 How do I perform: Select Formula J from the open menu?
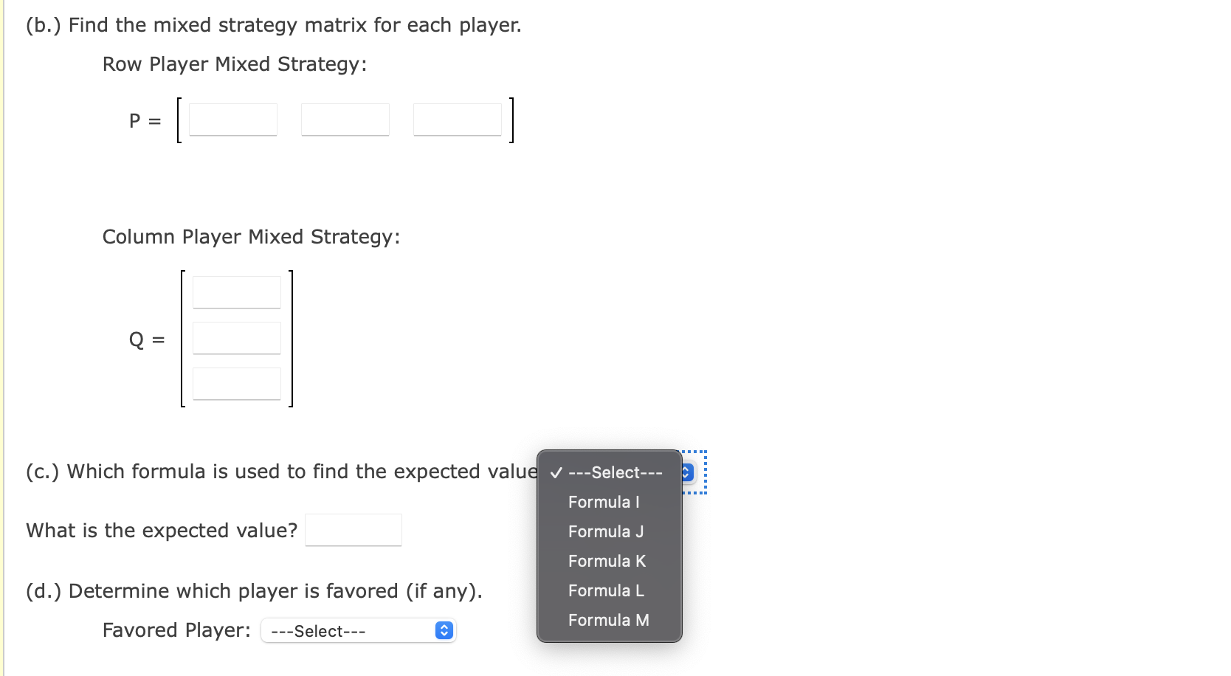click(606, 531)
